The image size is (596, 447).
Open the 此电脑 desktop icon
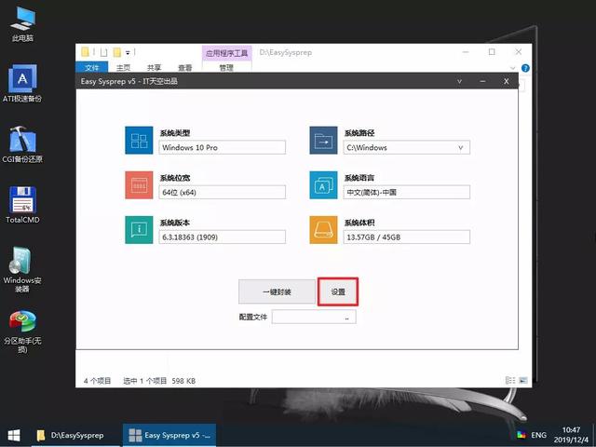(x=22, y=23)
